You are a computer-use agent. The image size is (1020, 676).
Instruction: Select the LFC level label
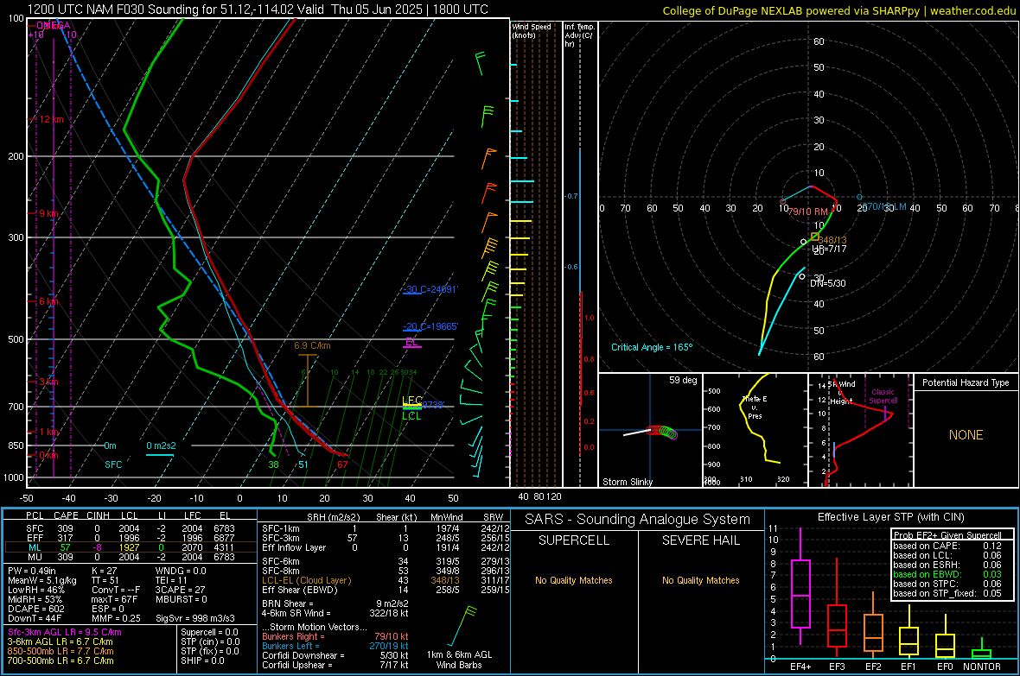[412, 401]
